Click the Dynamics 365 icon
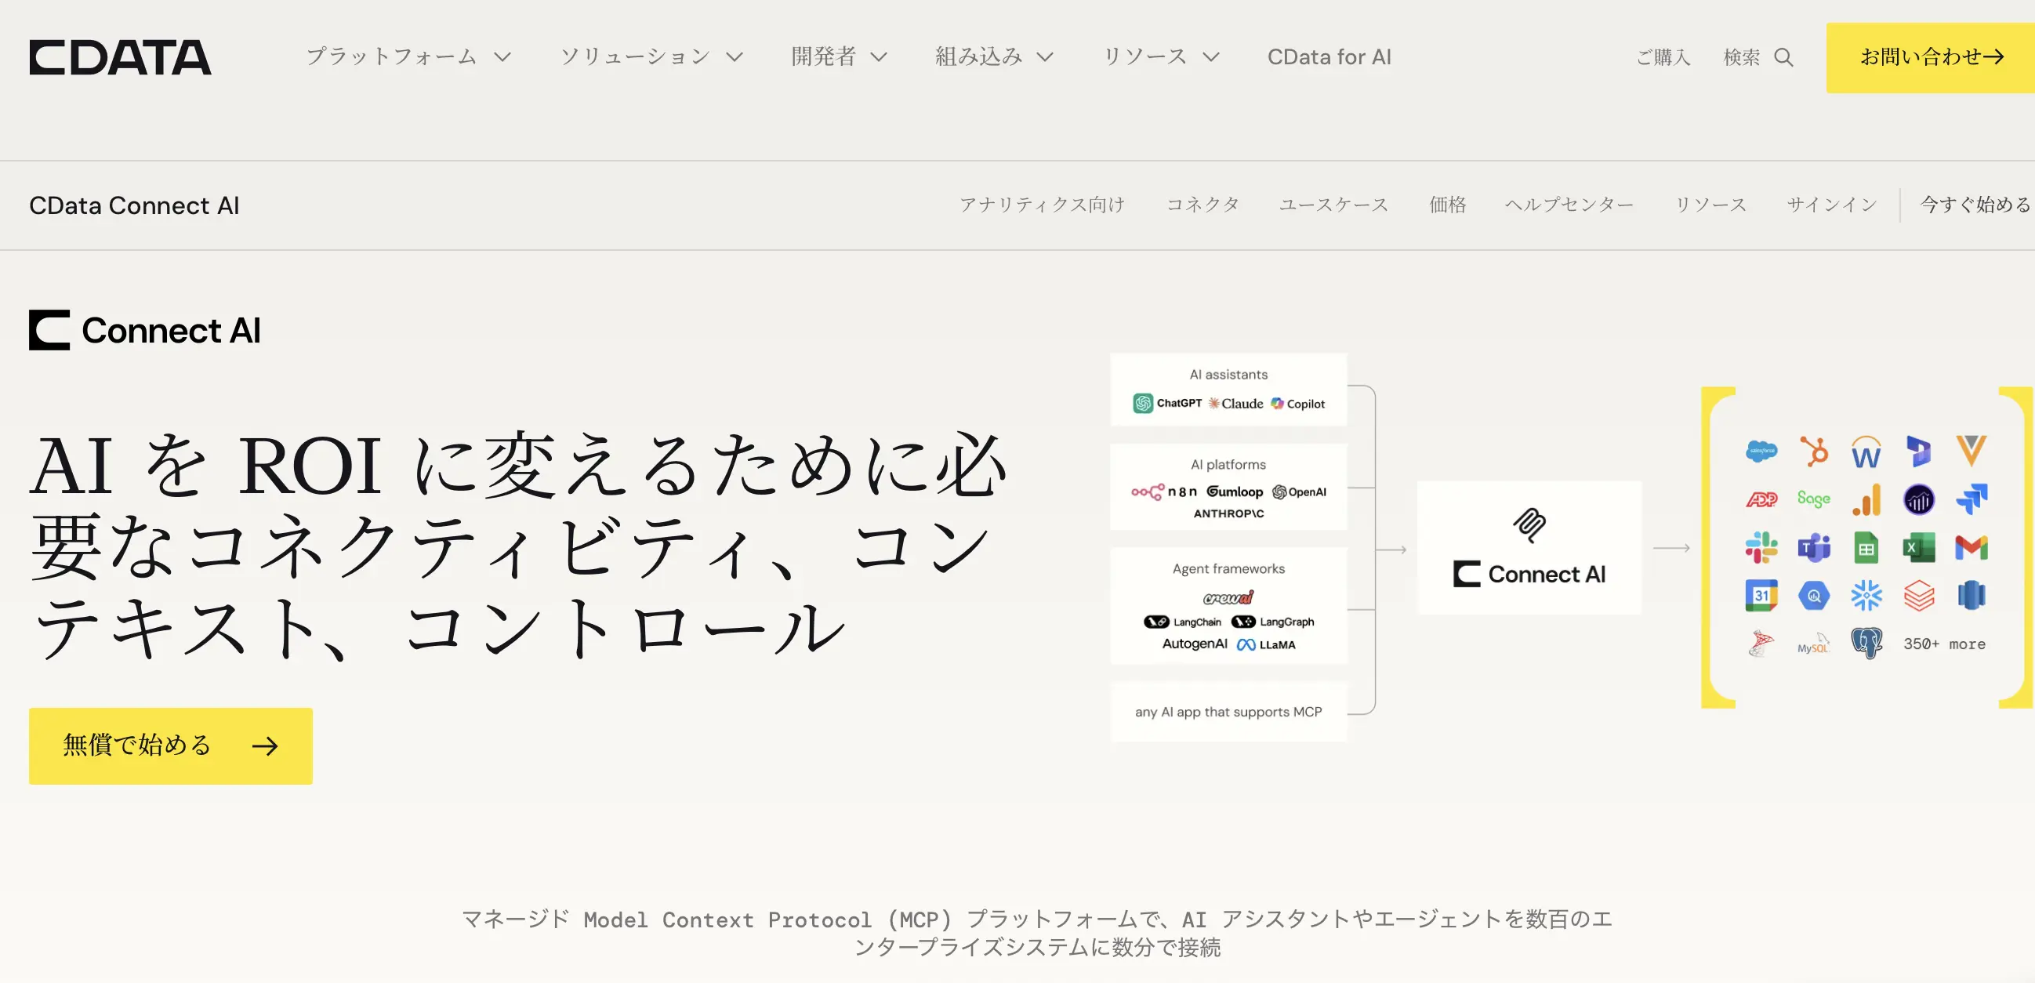Viewport: 2035px width, 983px height. pyautogui.click(x=1919, y=452)
